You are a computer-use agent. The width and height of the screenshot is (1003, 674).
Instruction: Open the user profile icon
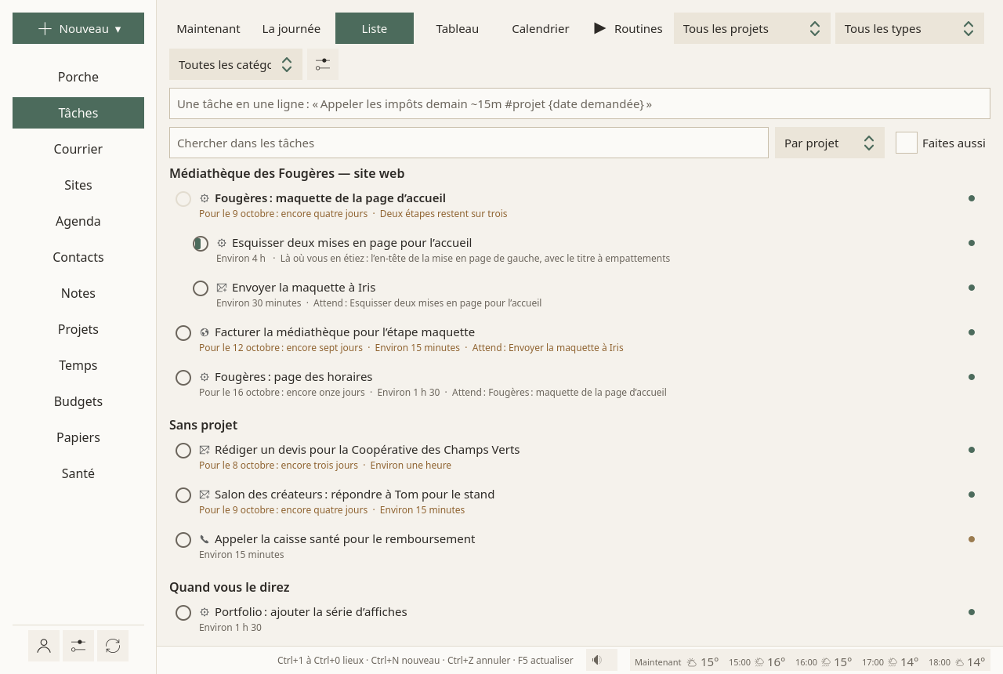44,646
